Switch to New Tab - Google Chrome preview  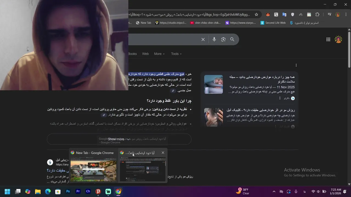pyautogui.click(x=94, y=166)
